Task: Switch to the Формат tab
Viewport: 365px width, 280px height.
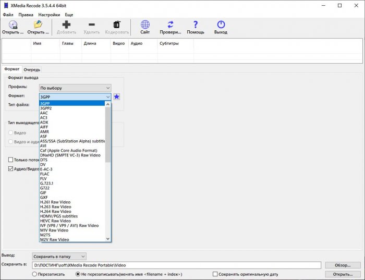Action: pos(12,69)
